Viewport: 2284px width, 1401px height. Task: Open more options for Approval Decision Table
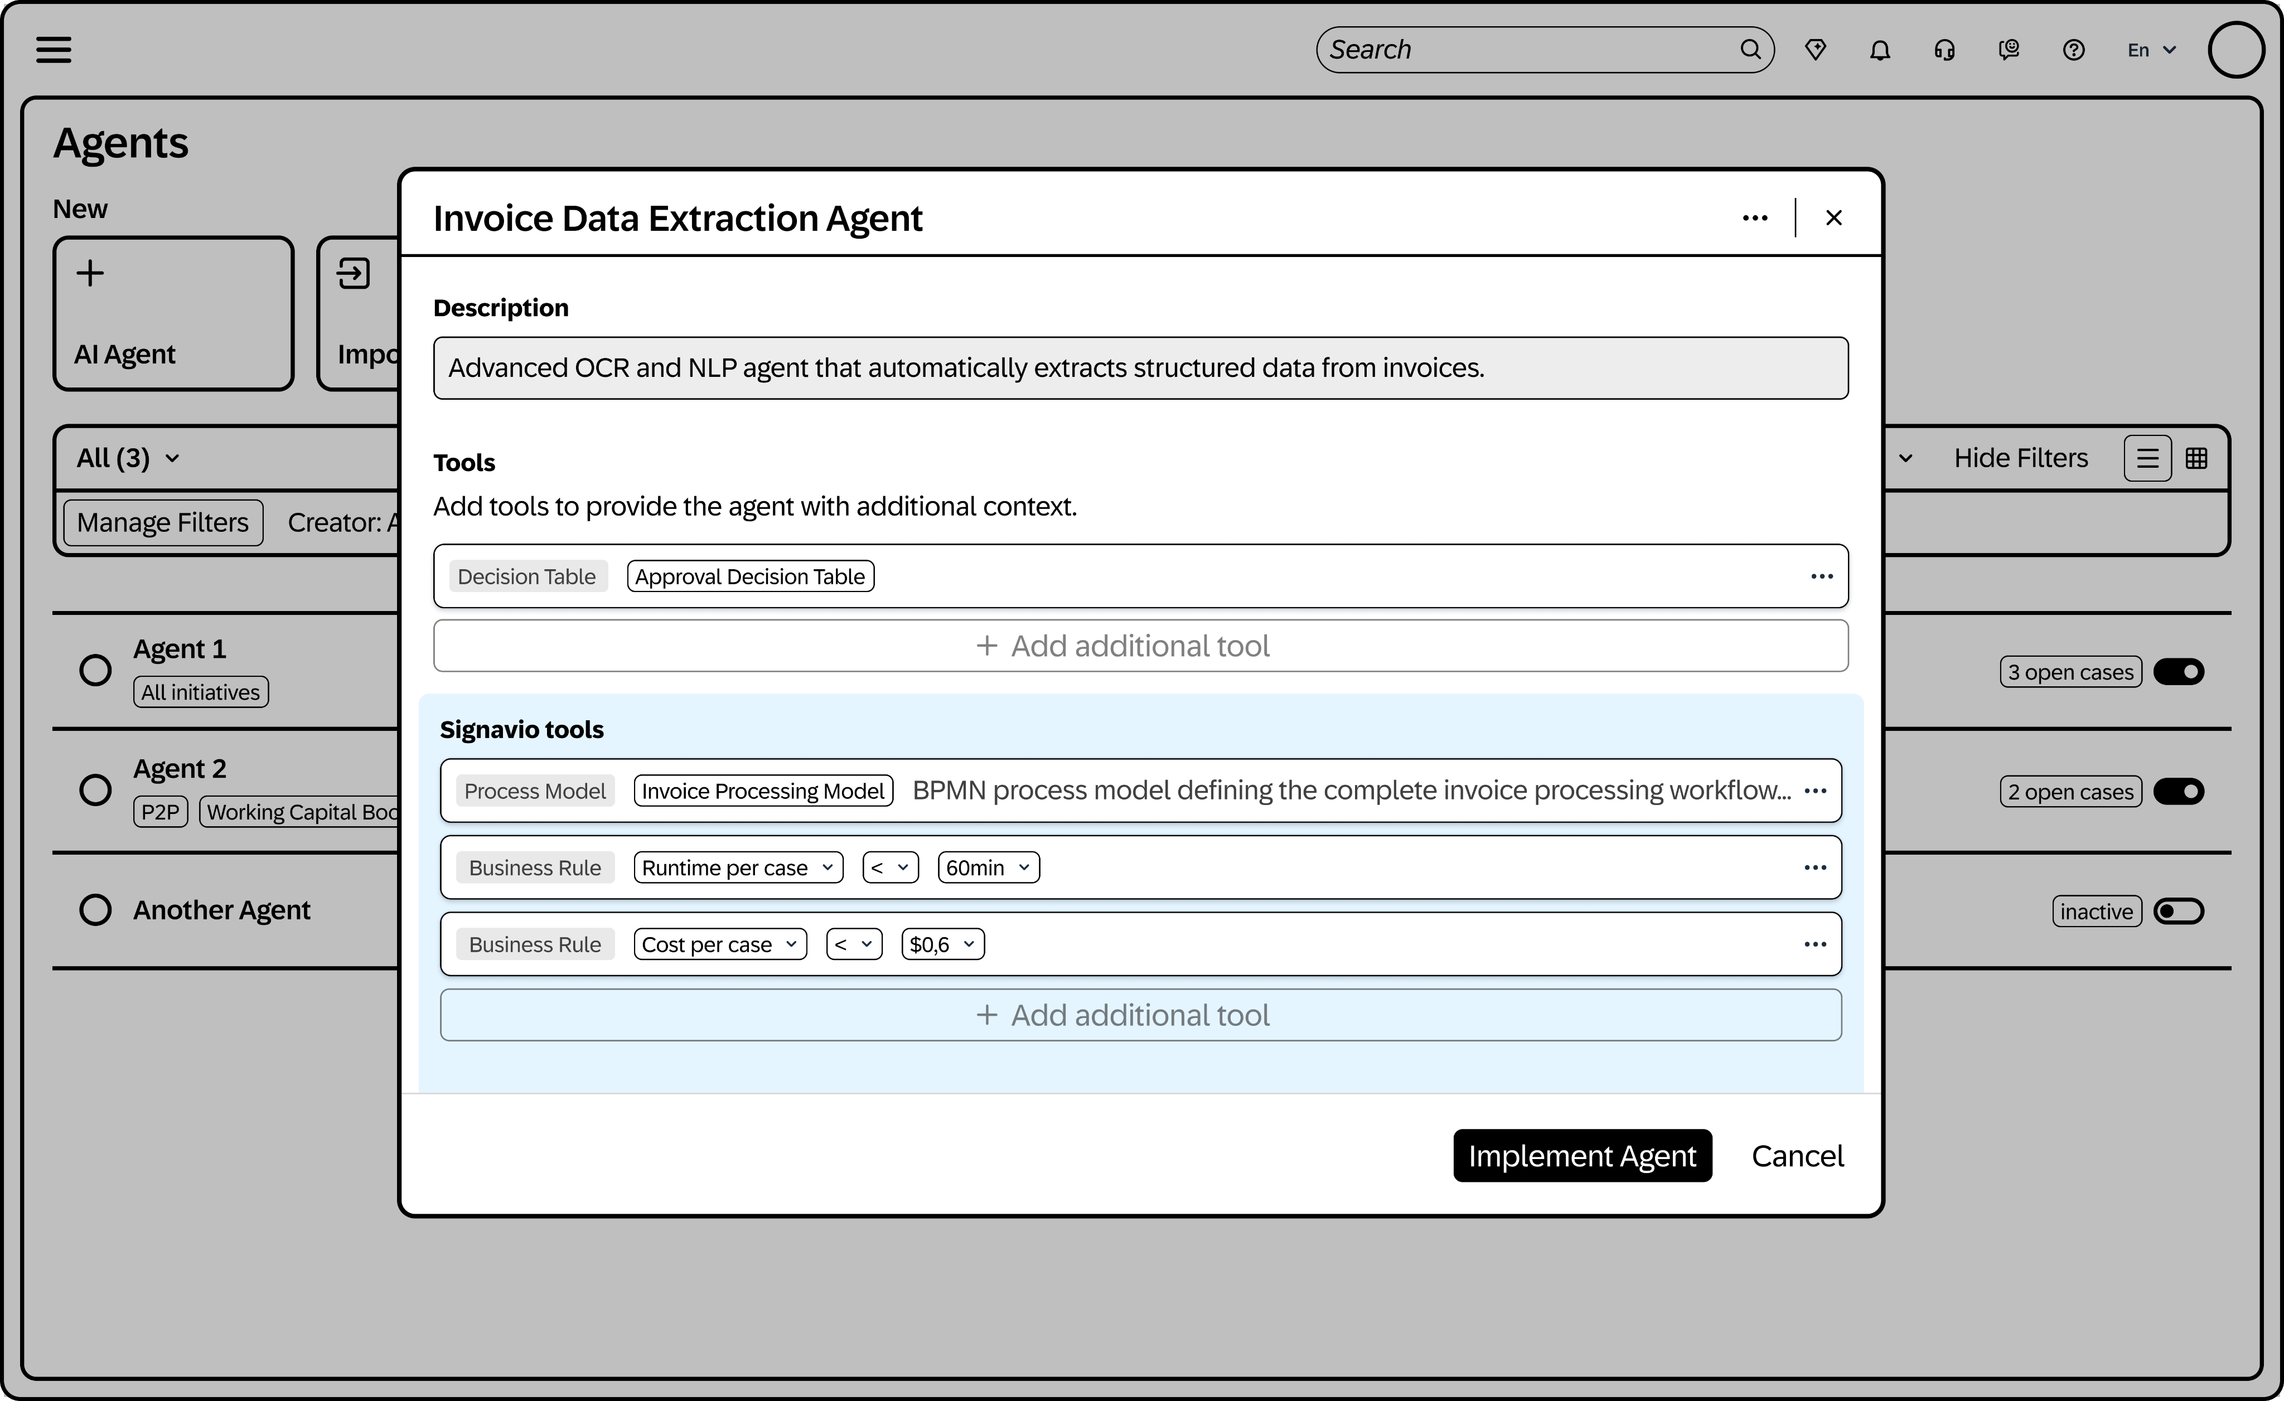point(1821,576)
